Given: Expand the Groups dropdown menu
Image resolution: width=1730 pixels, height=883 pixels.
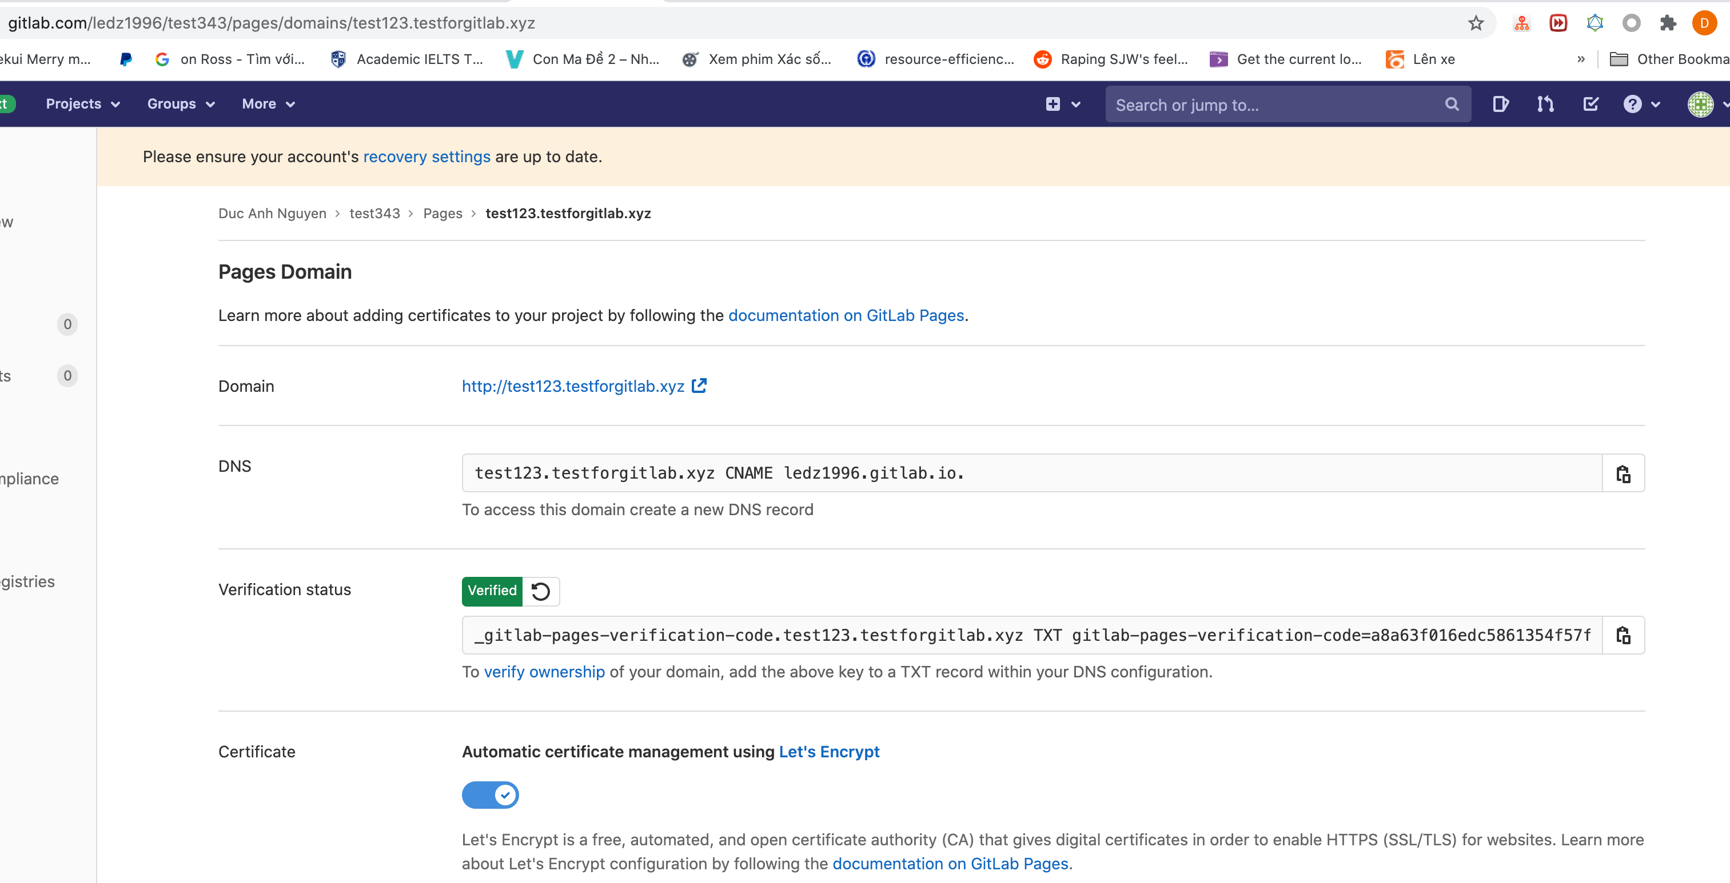Looking at the screenshot, I should click(181, 104).
